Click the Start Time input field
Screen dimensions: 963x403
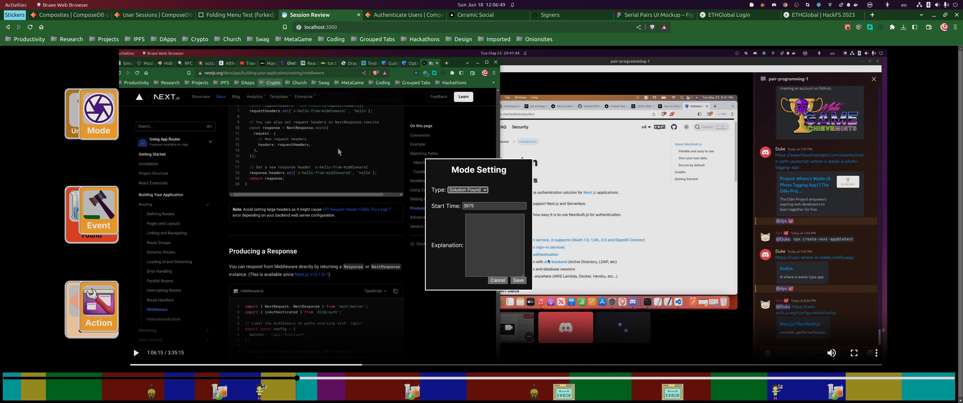[494, 206]
